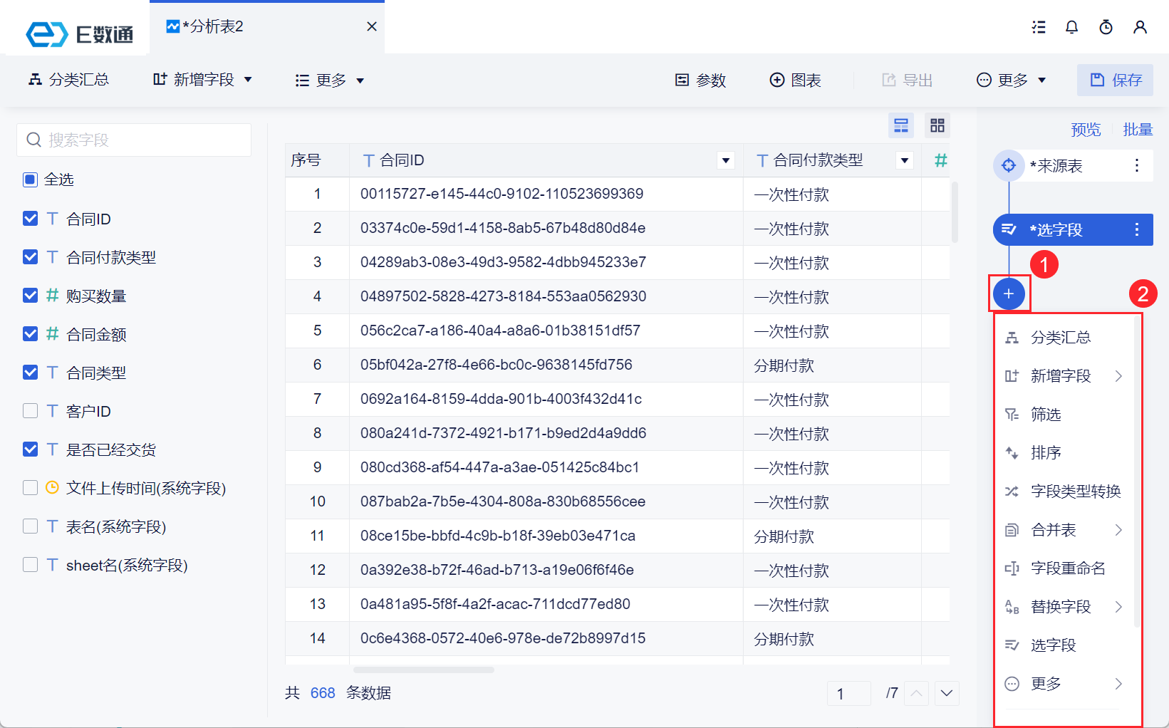
Task: Uncheck the 合同金额 field checkbox
Action: (30, 333)
